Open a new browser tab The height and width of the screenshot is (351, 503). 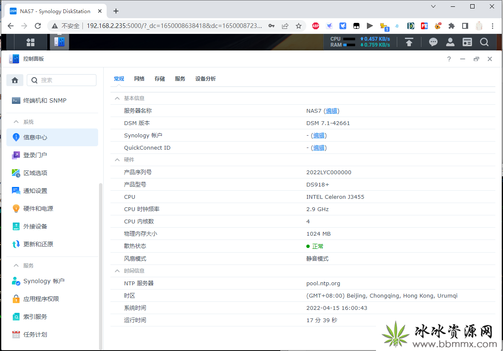click(x=116, y=11)
